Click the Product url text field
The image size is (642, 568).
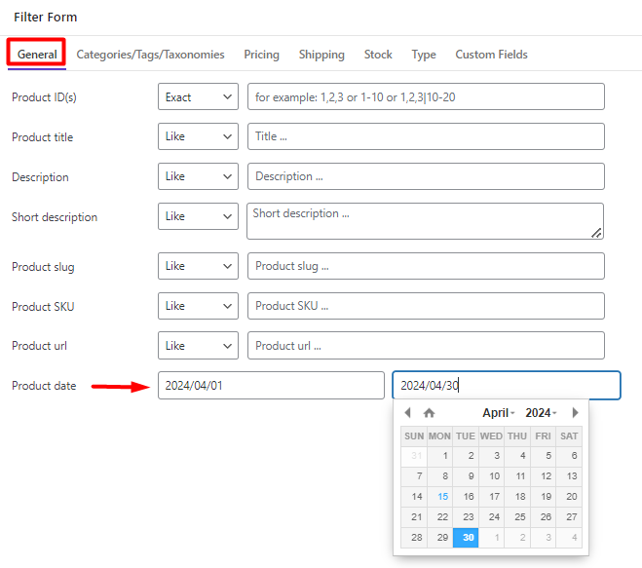pos(426,346)
